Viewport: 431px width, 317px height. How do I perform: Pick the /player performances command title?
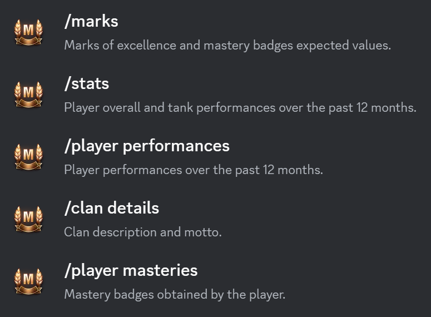click(x=147, y=146)
